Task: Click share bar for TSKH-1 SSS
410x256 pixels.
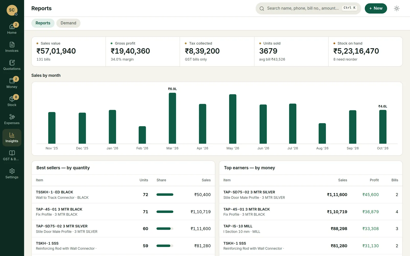Action: pos(165,246)
